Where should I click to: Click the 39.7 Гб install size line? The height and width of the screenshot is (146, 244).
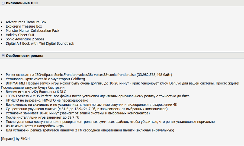(x=42, y=118)
